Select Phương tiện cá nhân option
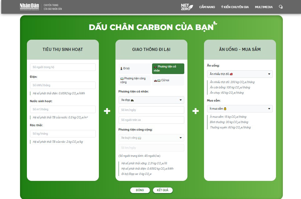 (168, 69)
